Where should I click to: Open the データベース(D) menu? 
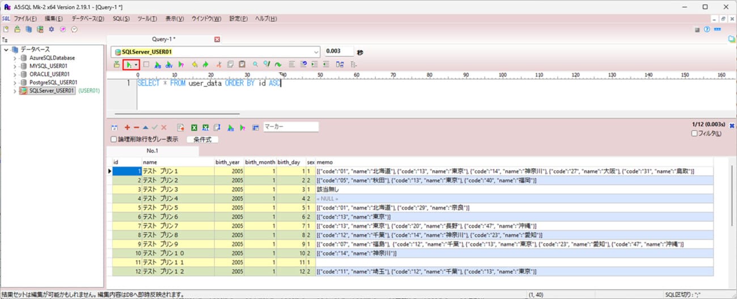[87, 19]
